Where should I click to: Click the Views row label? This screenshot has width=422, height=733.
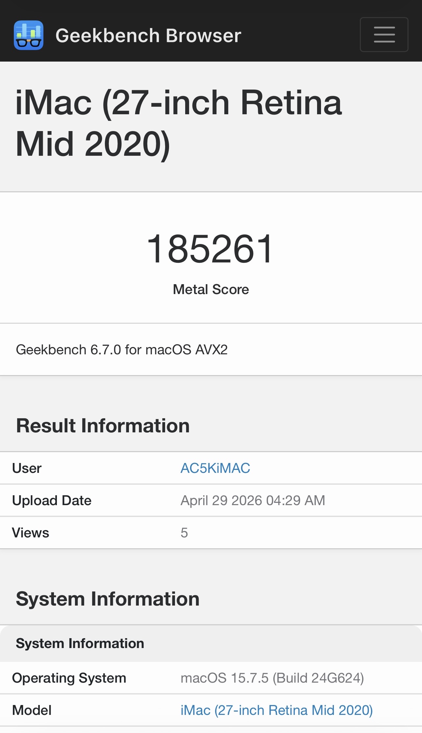tap(31, 532)
